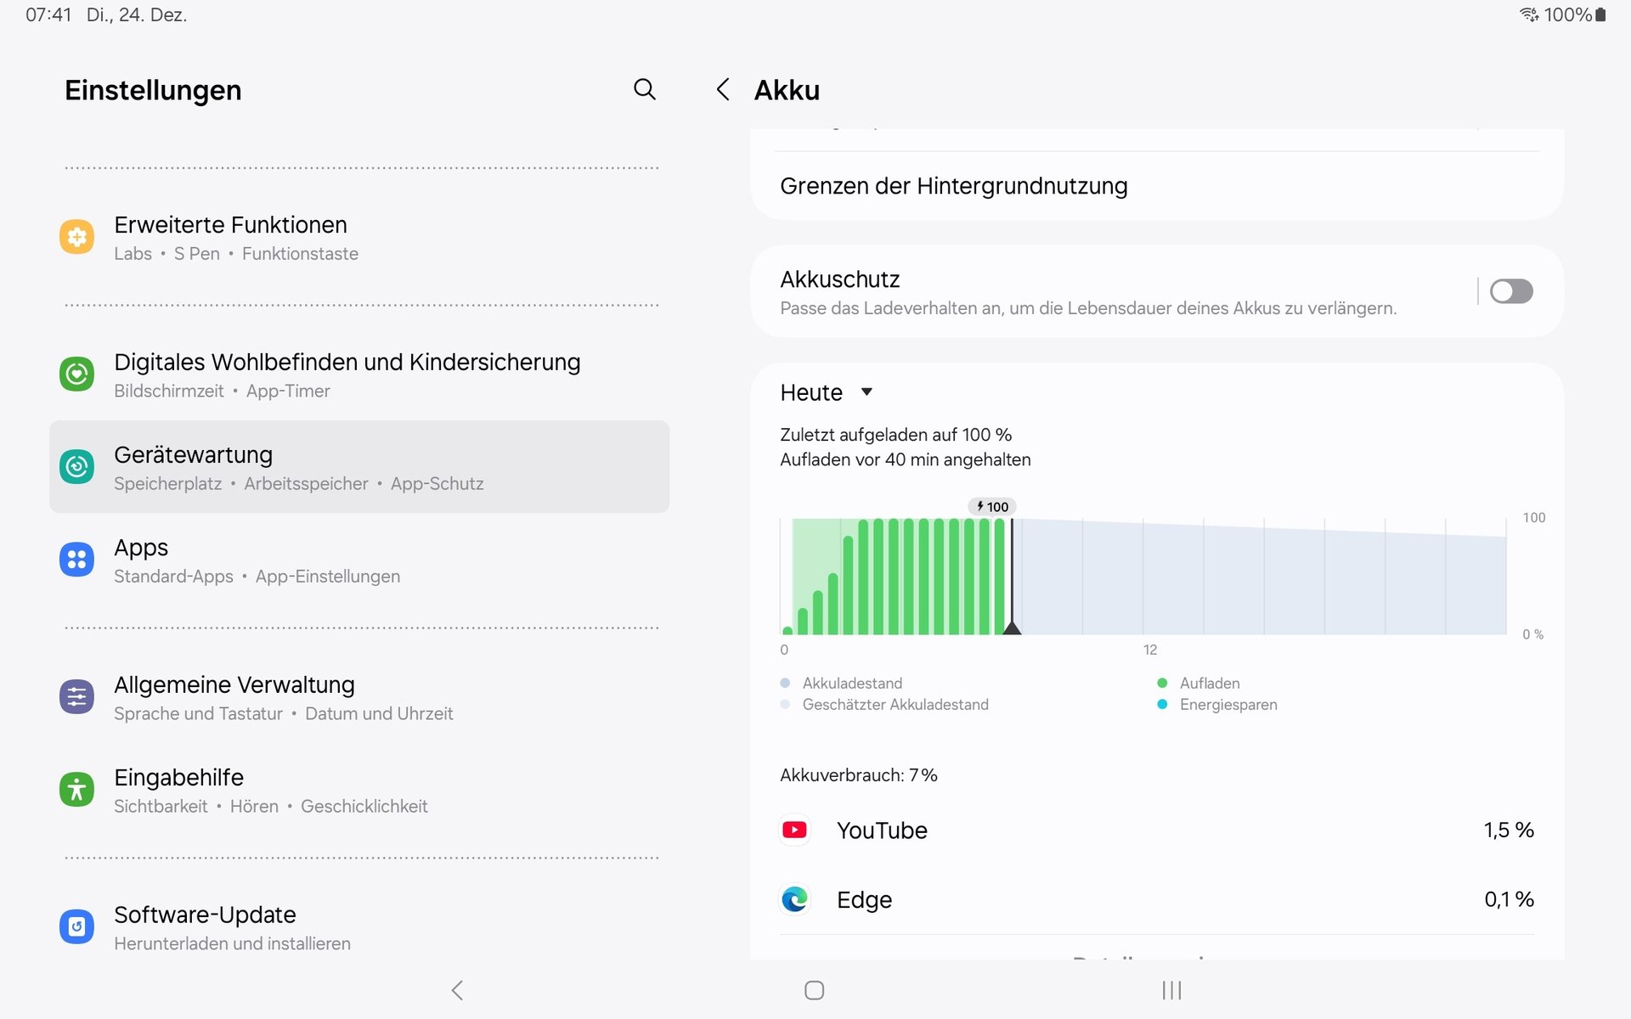Tap the 100 charge marker on graph
Image resolution: width=1631 pixels, height=1019 pixels.
click(992, 507)
